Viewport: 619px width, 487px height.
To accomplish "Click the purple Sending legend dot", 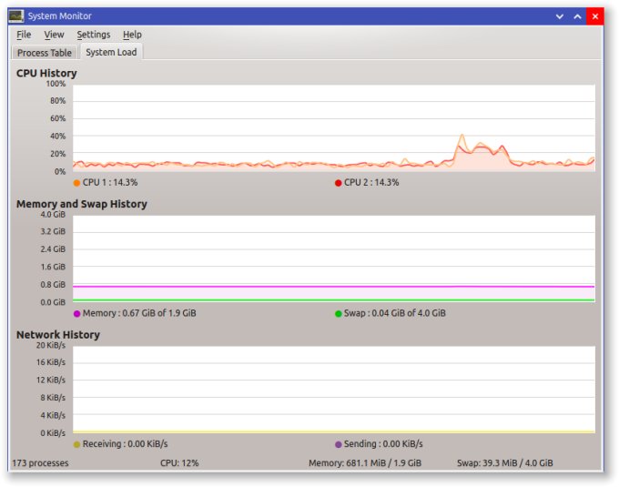I will point(339,444).
